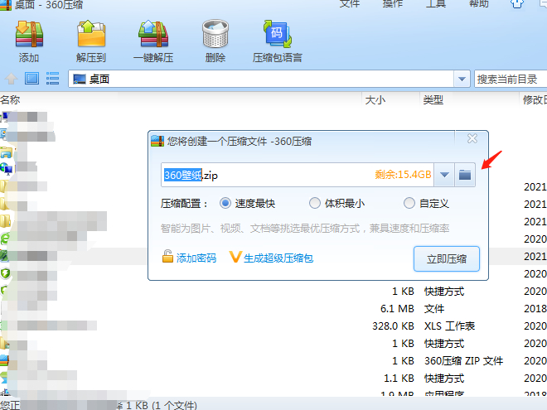Screen dimensions: 547x410
Task: Sort by the 名称 column header
Action: [10, 100]
